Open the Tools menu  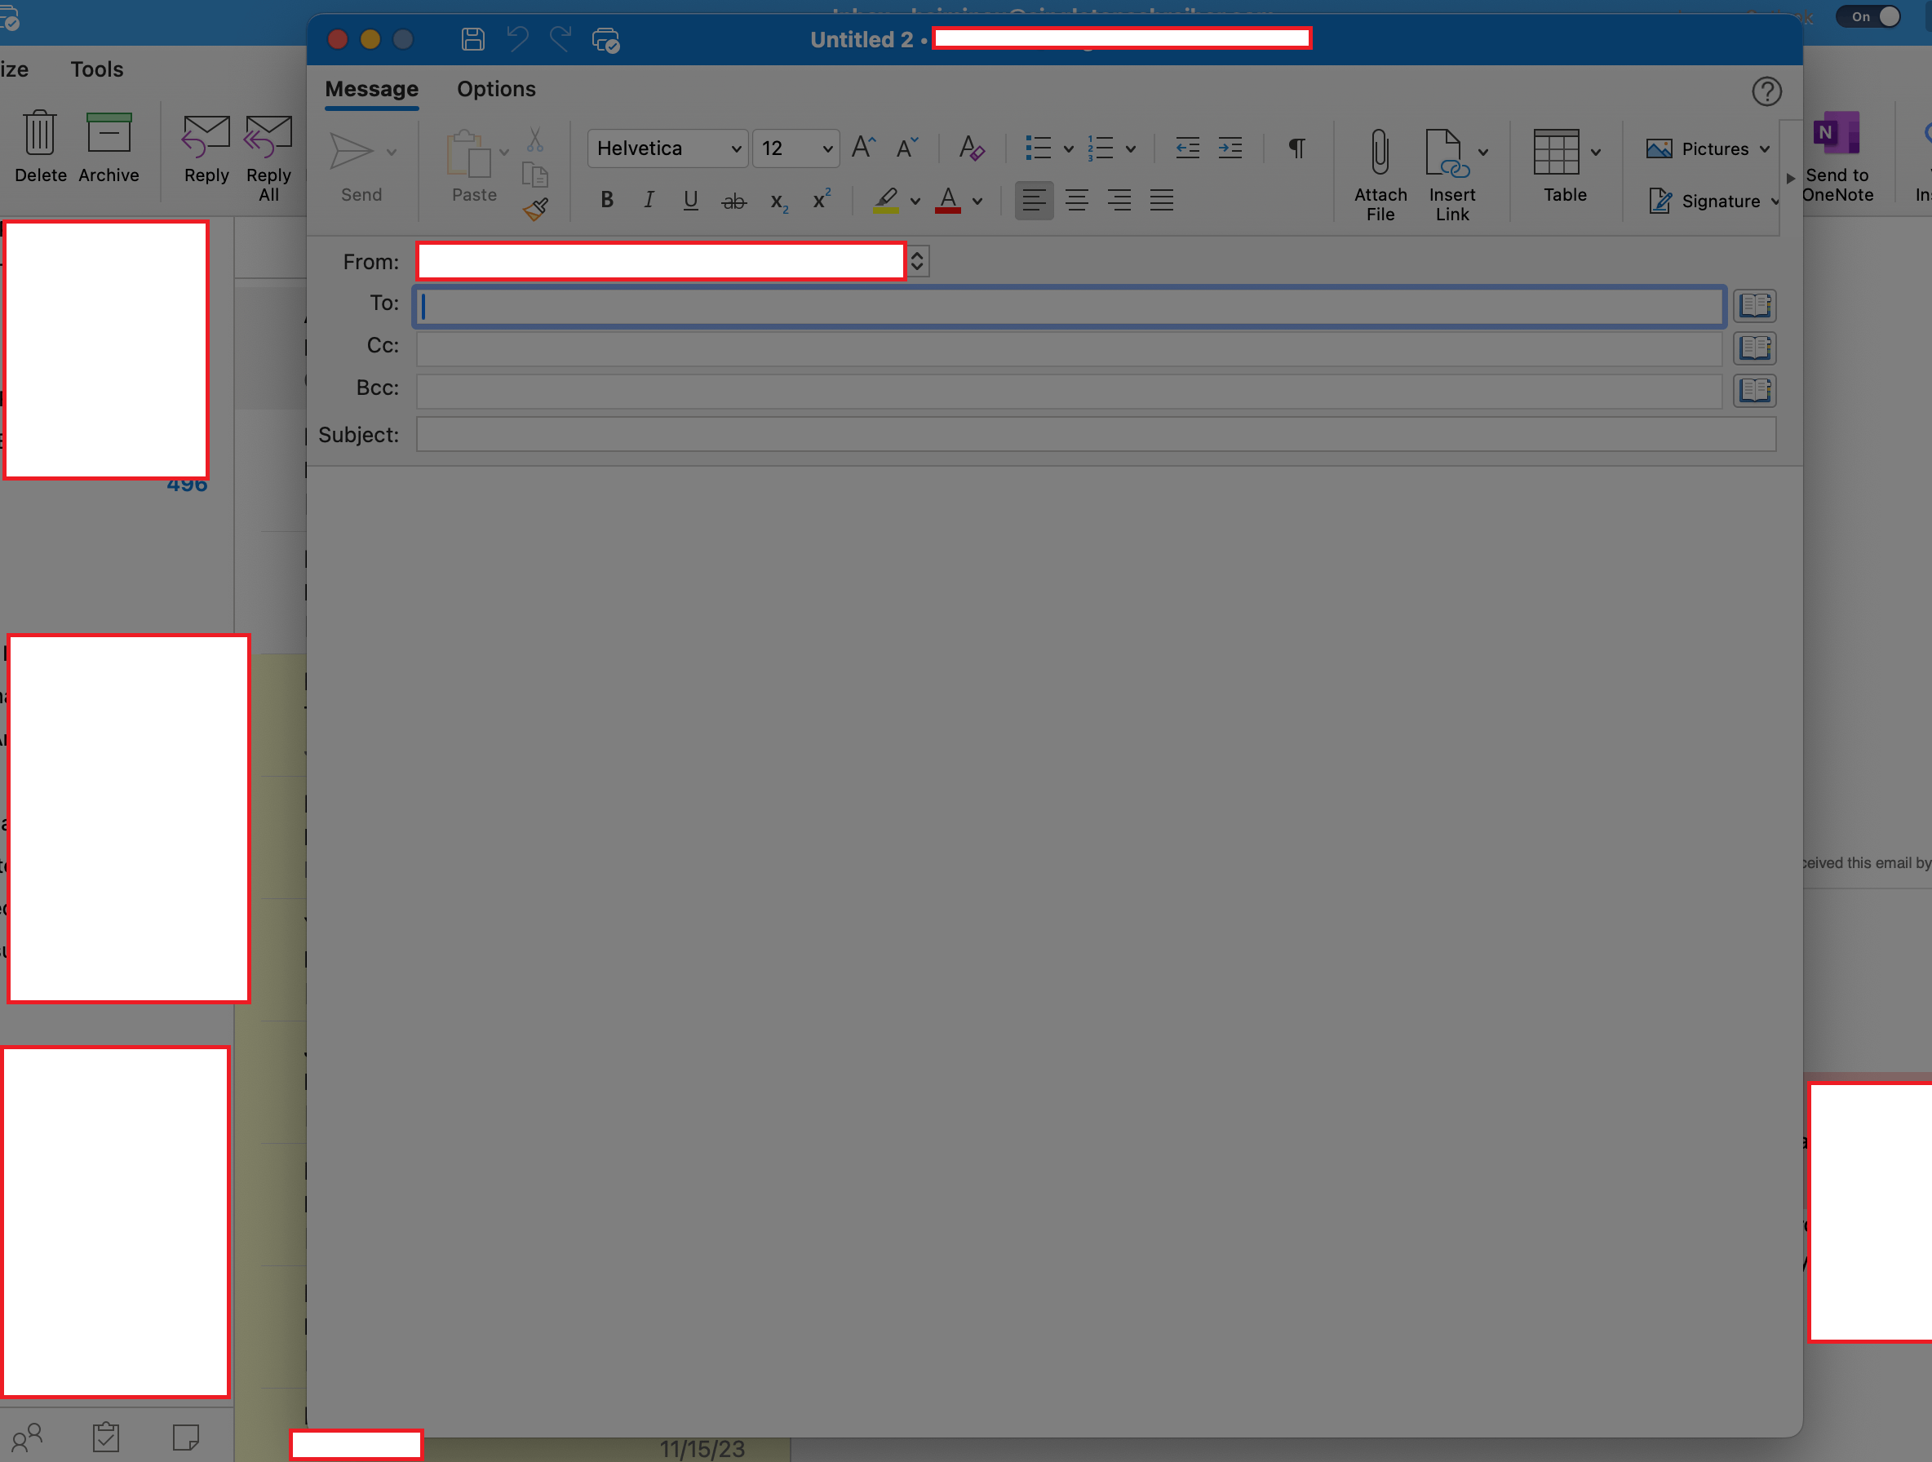click(97, 69)
